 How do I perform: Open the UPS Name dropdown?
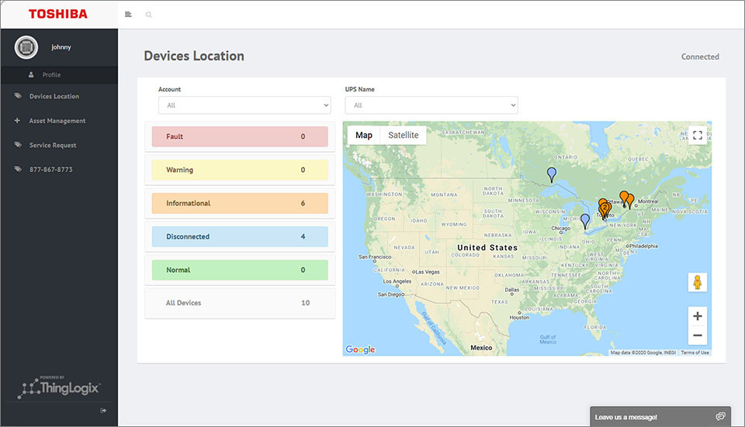(431, 105)
